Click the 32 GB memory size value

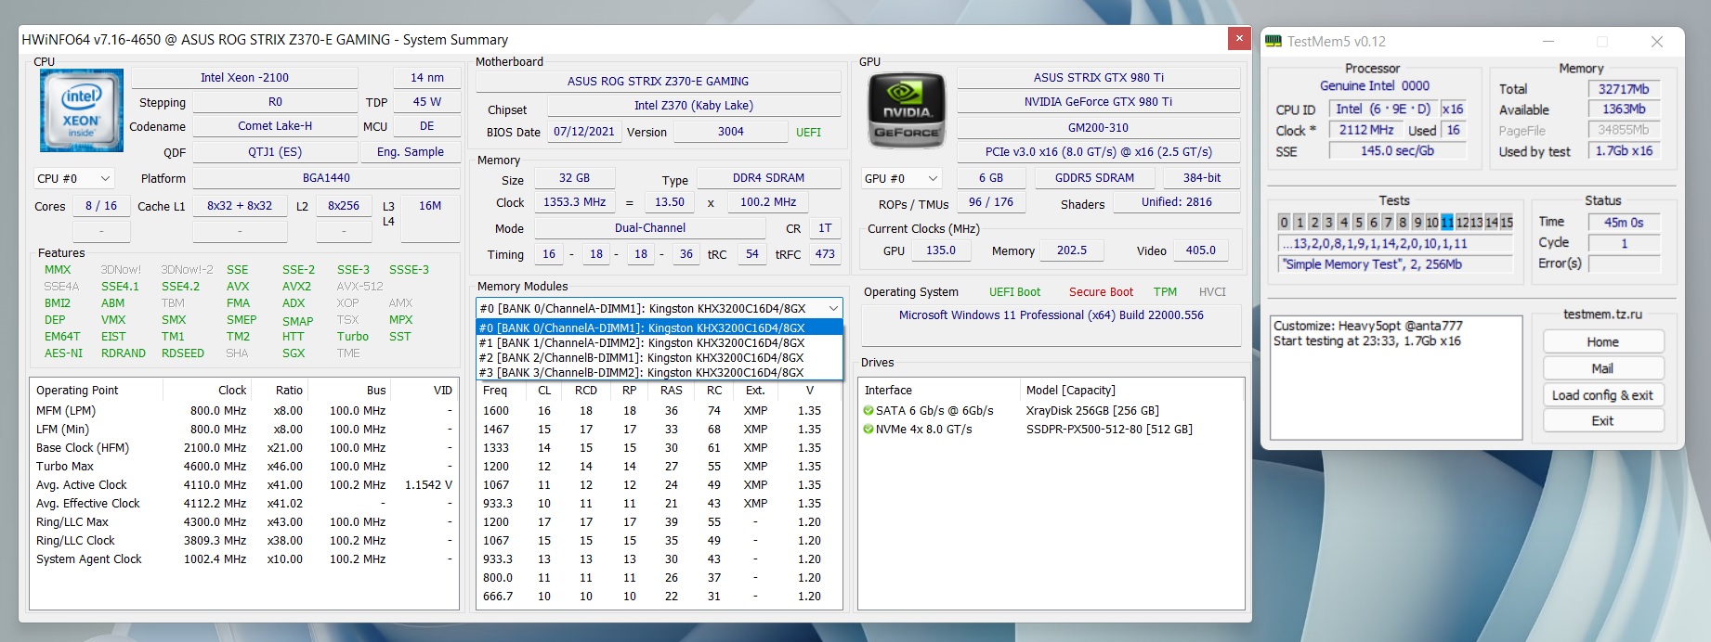(574, 178)
